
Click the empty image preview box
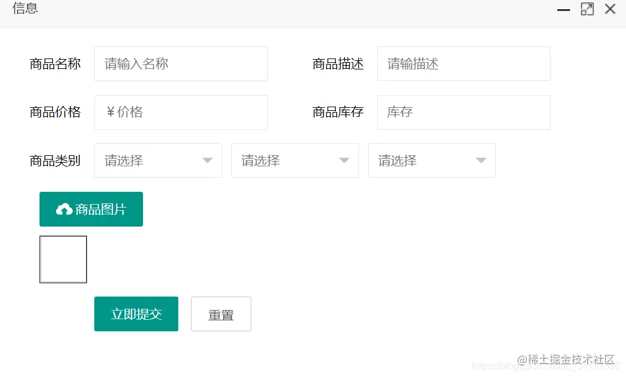coord(63,259)
